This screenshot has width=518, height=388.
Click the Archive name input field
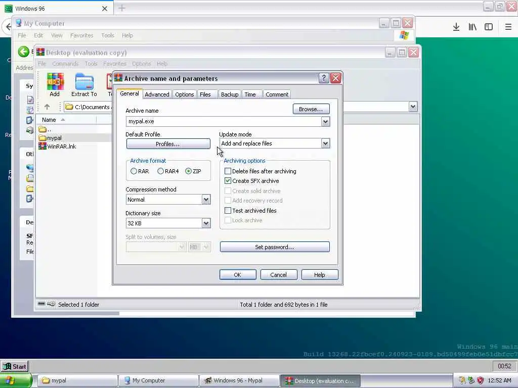(x=224, y=121)
